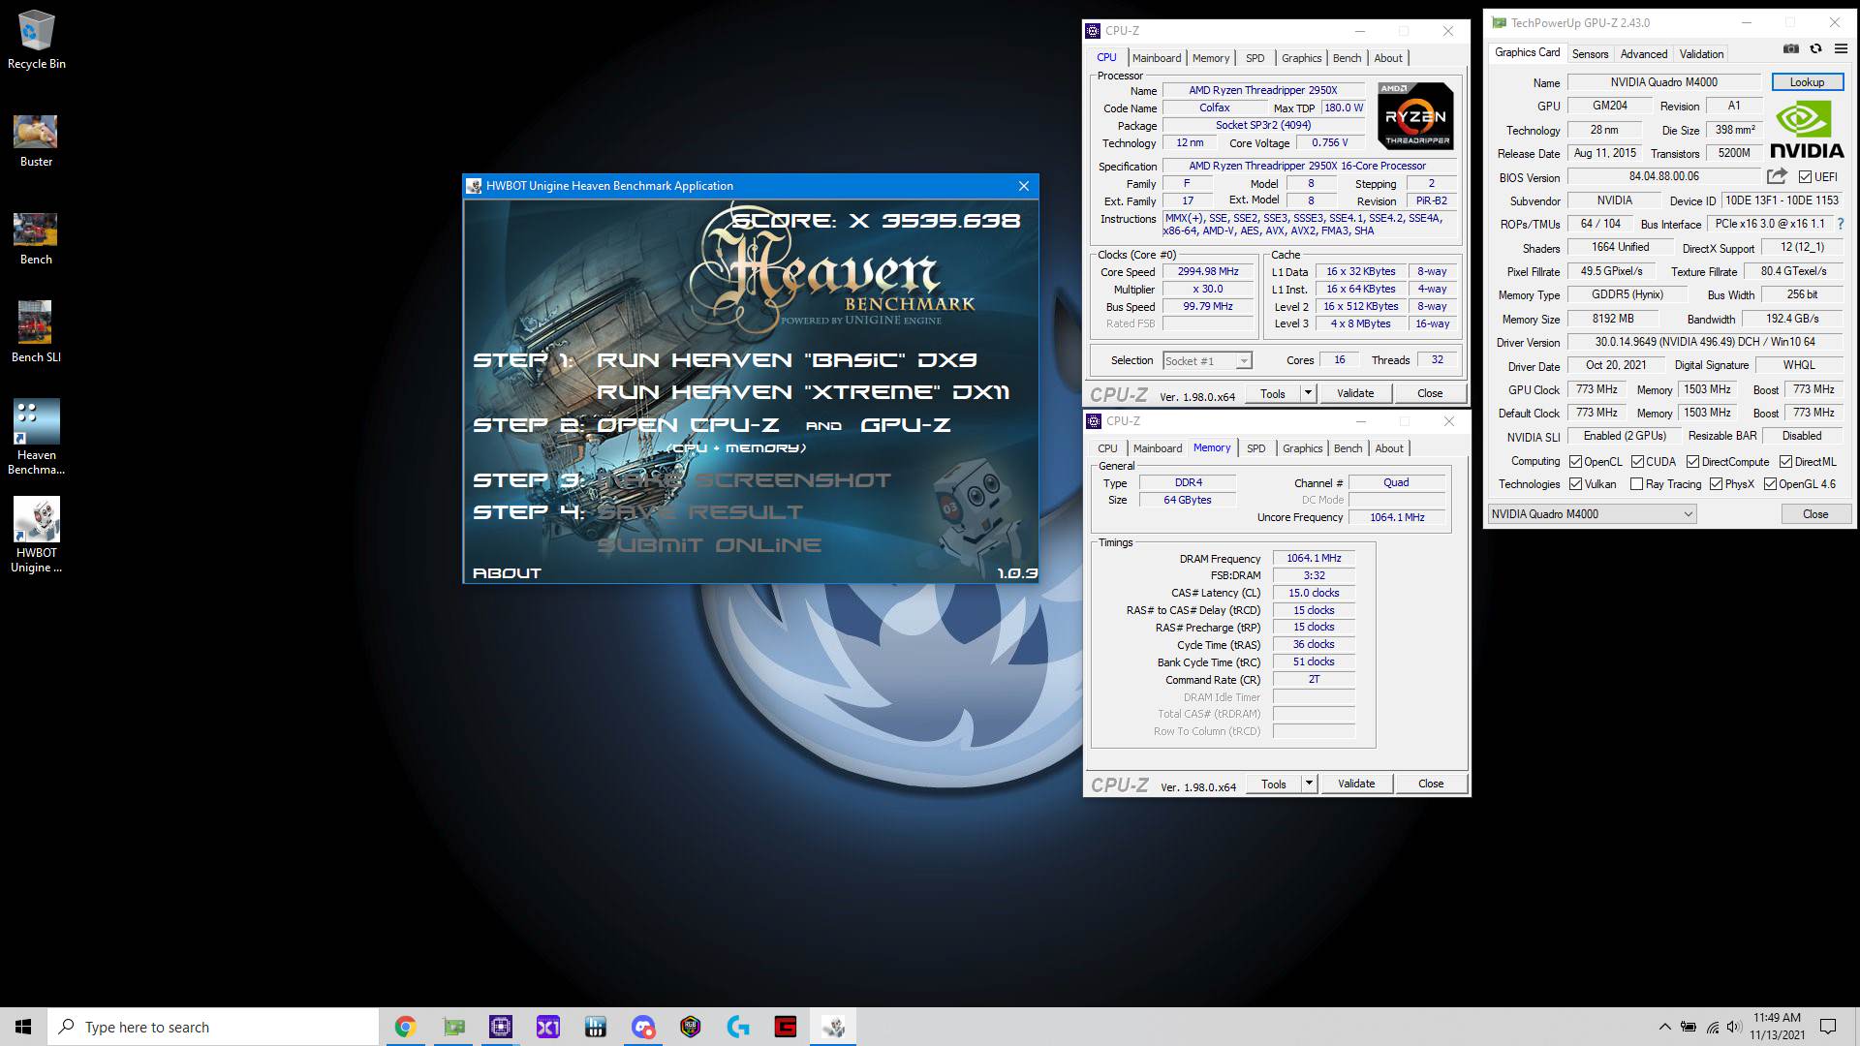Toggle the UEFI checkbox in GPU-Z

pos(1805,177)
